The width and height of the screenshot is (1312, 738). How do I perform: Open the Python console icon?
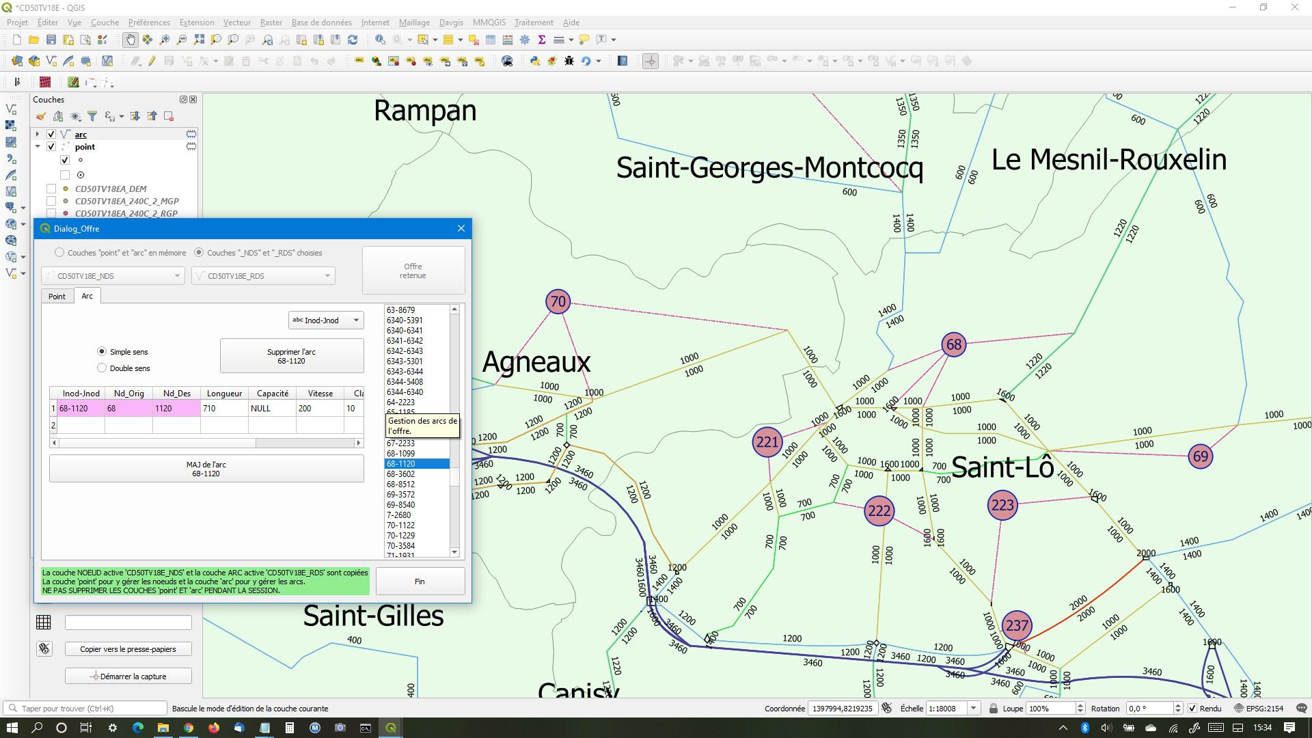[x=535, y=61]
